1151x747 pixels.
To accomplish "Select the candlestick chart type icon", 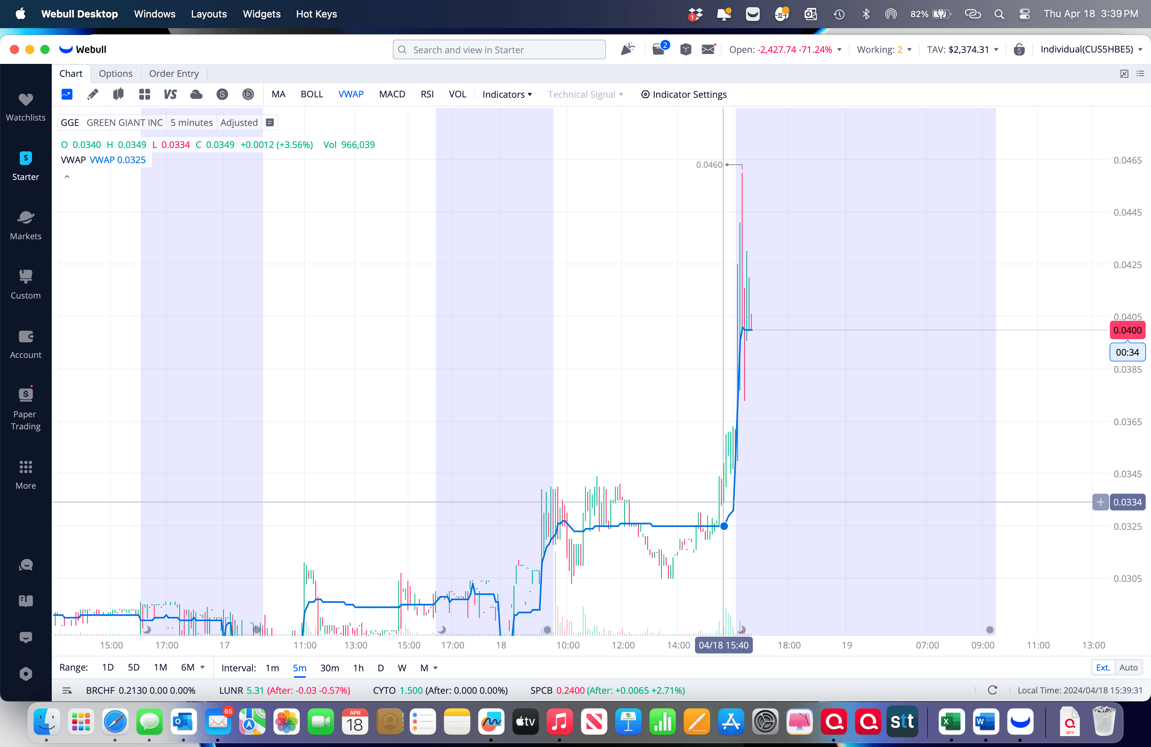I will tap(118, 94).
